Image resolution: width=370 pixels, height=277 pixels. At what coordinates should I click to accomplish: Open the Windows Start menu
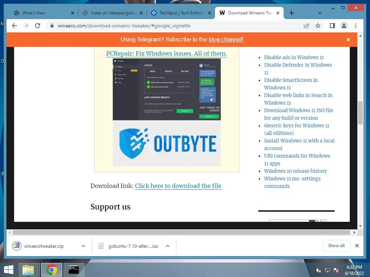9,270
